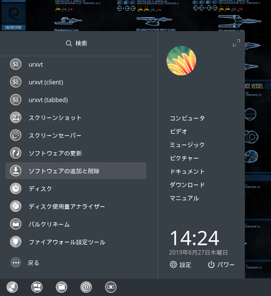The image size is (271, 296).
Task: Click the バルクリネーム icon
Action: 16,224
